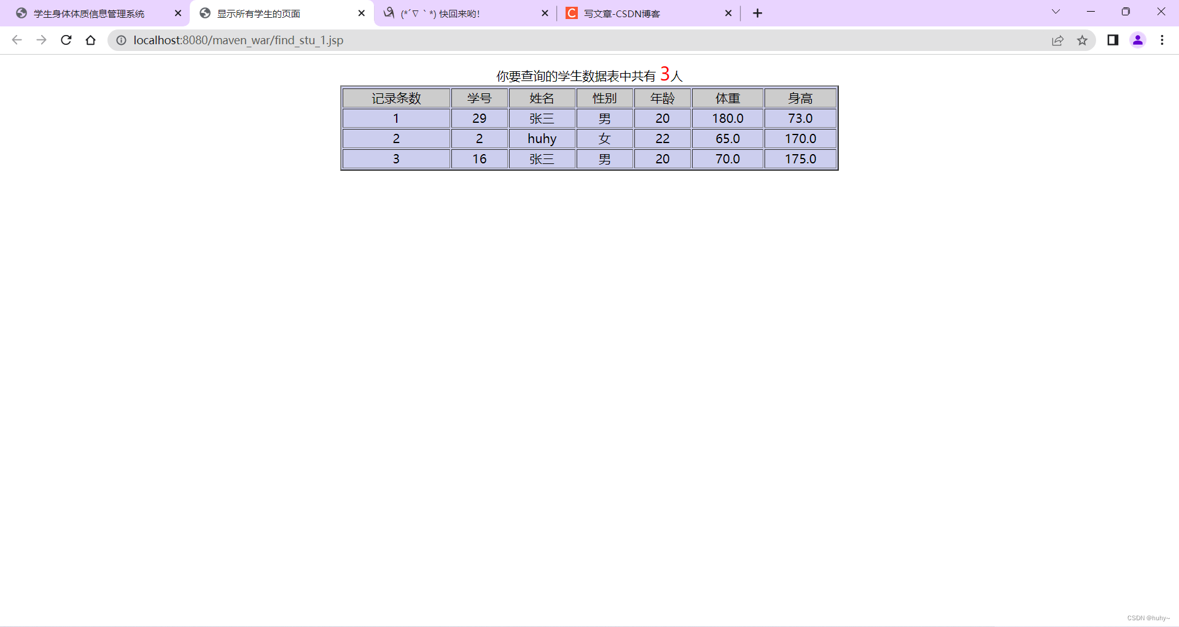Image resolution: width=1179 pixels, height=627 pixels.
Task: Click height value 170.0
Action: coord(800,139)
